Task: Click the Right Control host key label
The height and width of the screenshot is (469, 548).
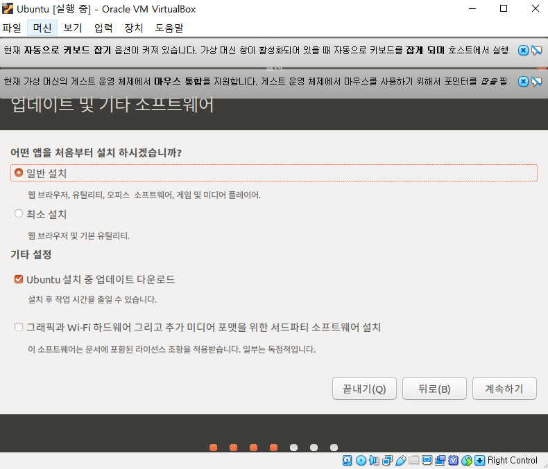Action: [x=513, y=461]
